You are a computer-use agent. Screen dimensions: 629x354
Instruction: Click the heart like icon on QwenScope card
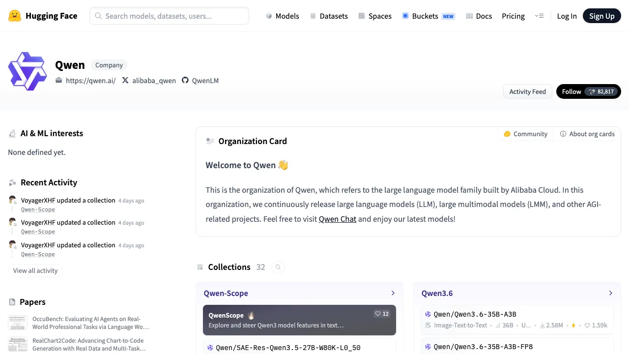[x=378, y=314]
